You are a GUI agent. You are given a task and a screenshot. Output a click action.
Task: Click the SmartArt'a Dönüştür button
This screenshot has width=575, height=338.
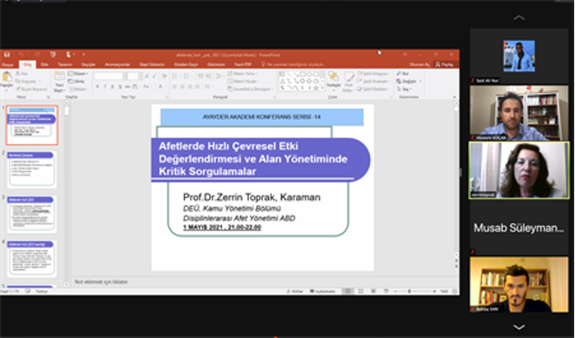[x=249, y=89]
